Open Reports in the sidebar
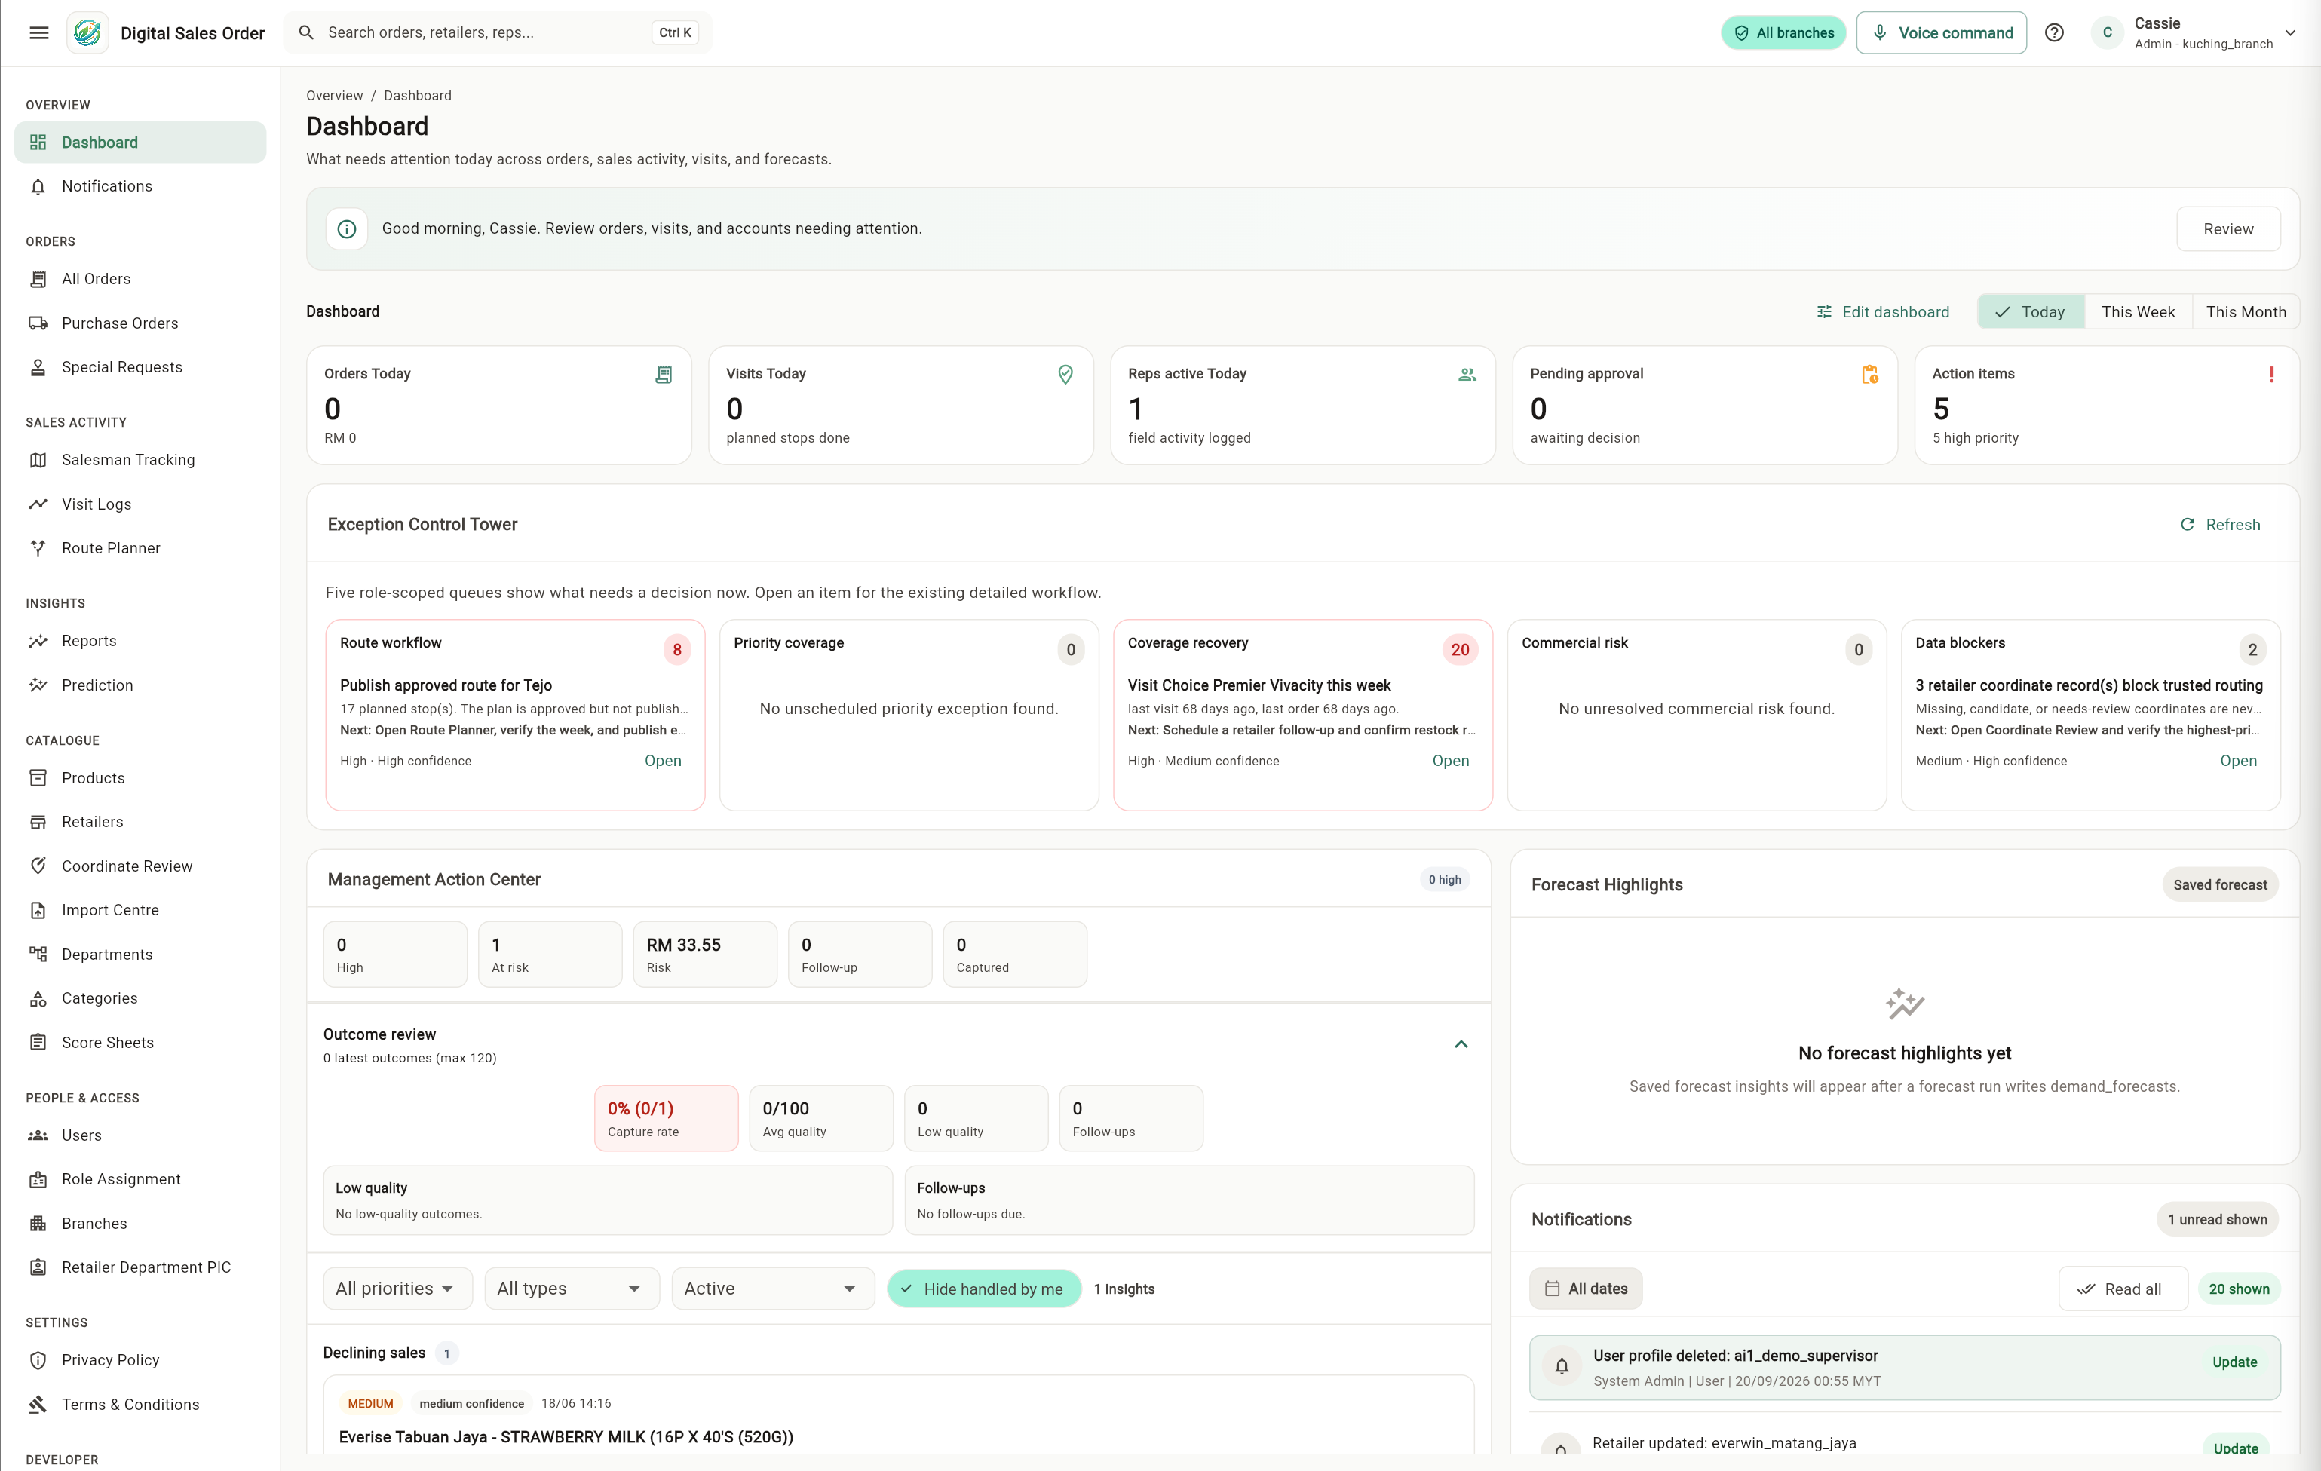The width and height of the screenshot is (2321, 1471). tap(141, 640)
